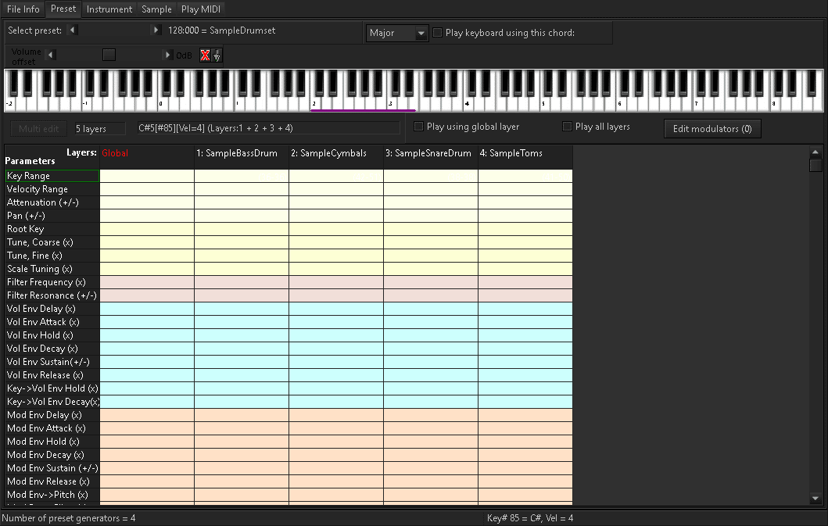This screenshot has height=526, width=828.
Task: Check "Play using global layer"
Action: pos(419,127)
